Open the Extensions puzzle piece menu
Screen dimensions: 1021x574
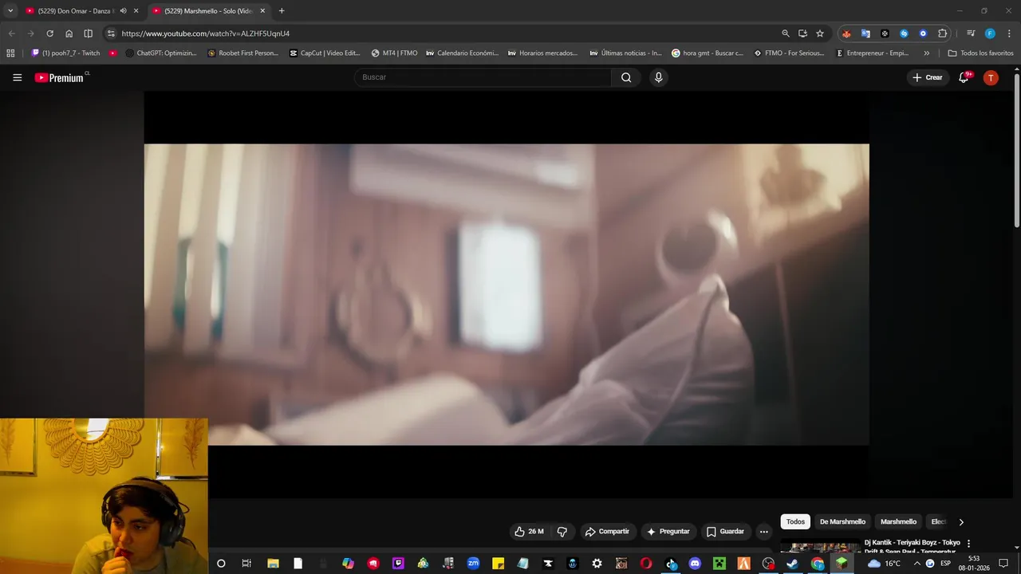click(942, 33)
